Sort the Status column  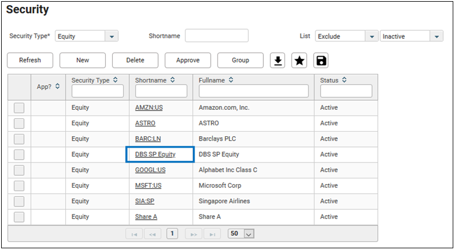345,81
